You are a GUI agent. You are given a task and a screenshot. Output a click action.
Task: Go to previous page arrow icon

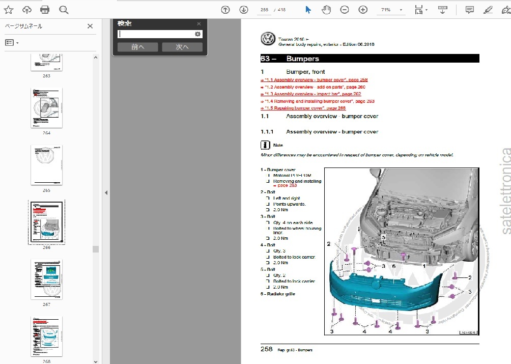point(225,10)
